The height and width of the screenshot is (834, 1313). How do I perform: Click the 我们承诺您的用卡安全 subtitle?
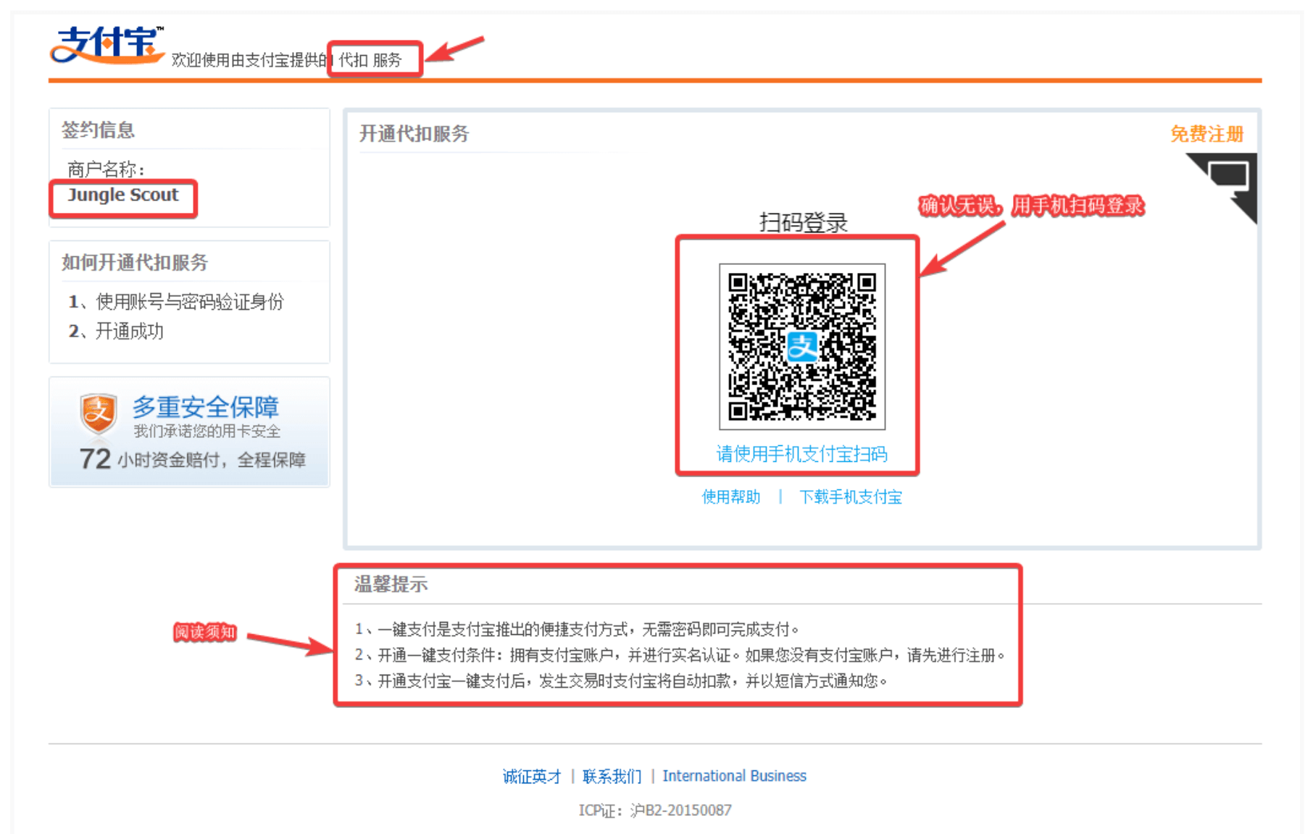click(x=207, y=431)
